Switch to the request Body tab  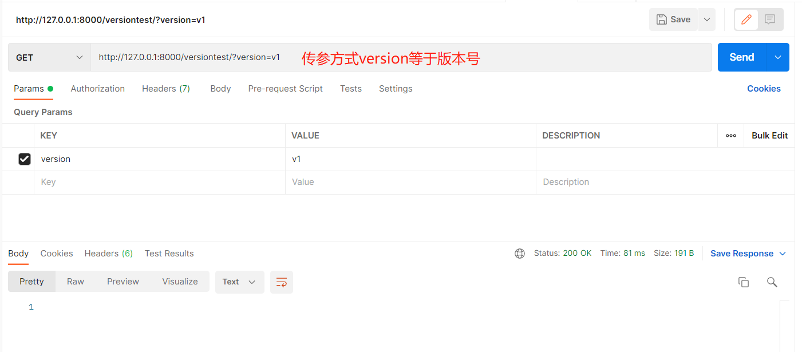(220, 89)
